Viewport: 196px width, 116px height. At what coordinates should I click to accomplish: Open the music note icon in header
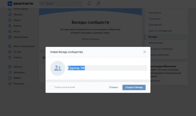tap(98, 4)
